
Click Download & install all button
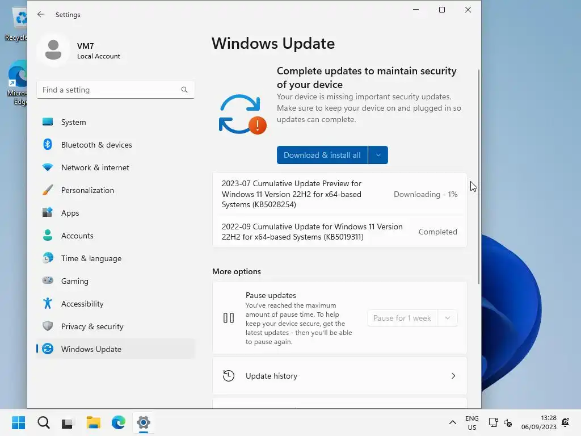tap(322, 155)
